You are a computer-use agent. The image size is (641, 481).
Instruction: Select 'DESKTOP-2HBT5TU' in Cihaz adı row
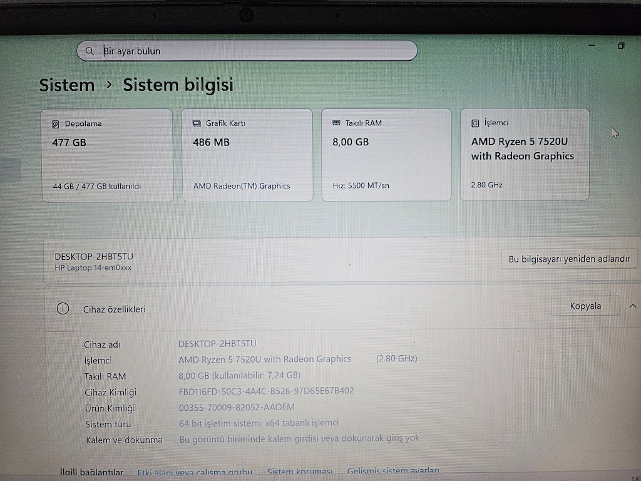coord(217,344)
